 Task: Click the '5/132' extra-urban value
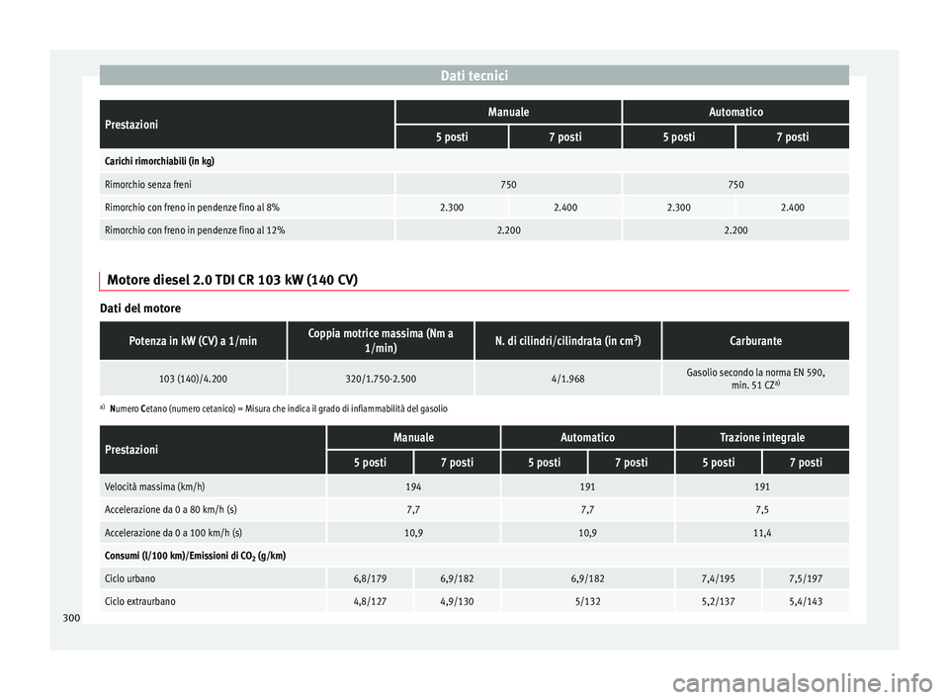587,602
